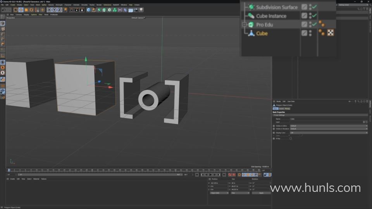Add a Cube primitive from toolbar
This screenshot has height=209, width=372.
pos(89,10)
